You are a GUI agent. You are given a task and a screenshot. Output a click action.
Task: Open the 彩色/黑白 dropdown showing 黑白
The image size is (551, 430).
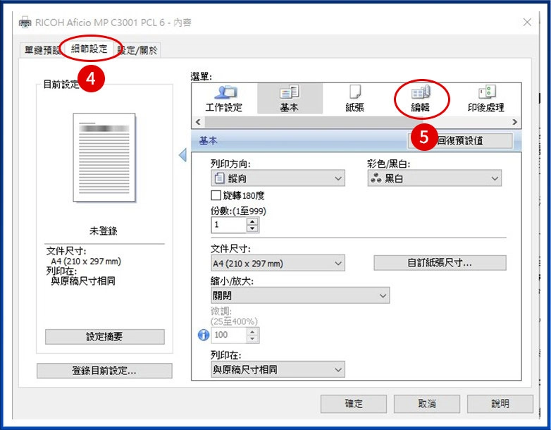click(x=434, y=178)
